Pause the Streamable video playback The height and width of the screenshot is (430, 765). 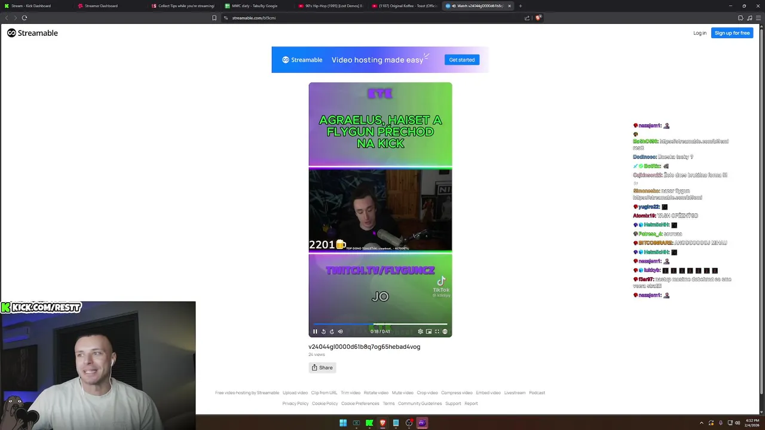pyautogui.click(x=316, y=331)
